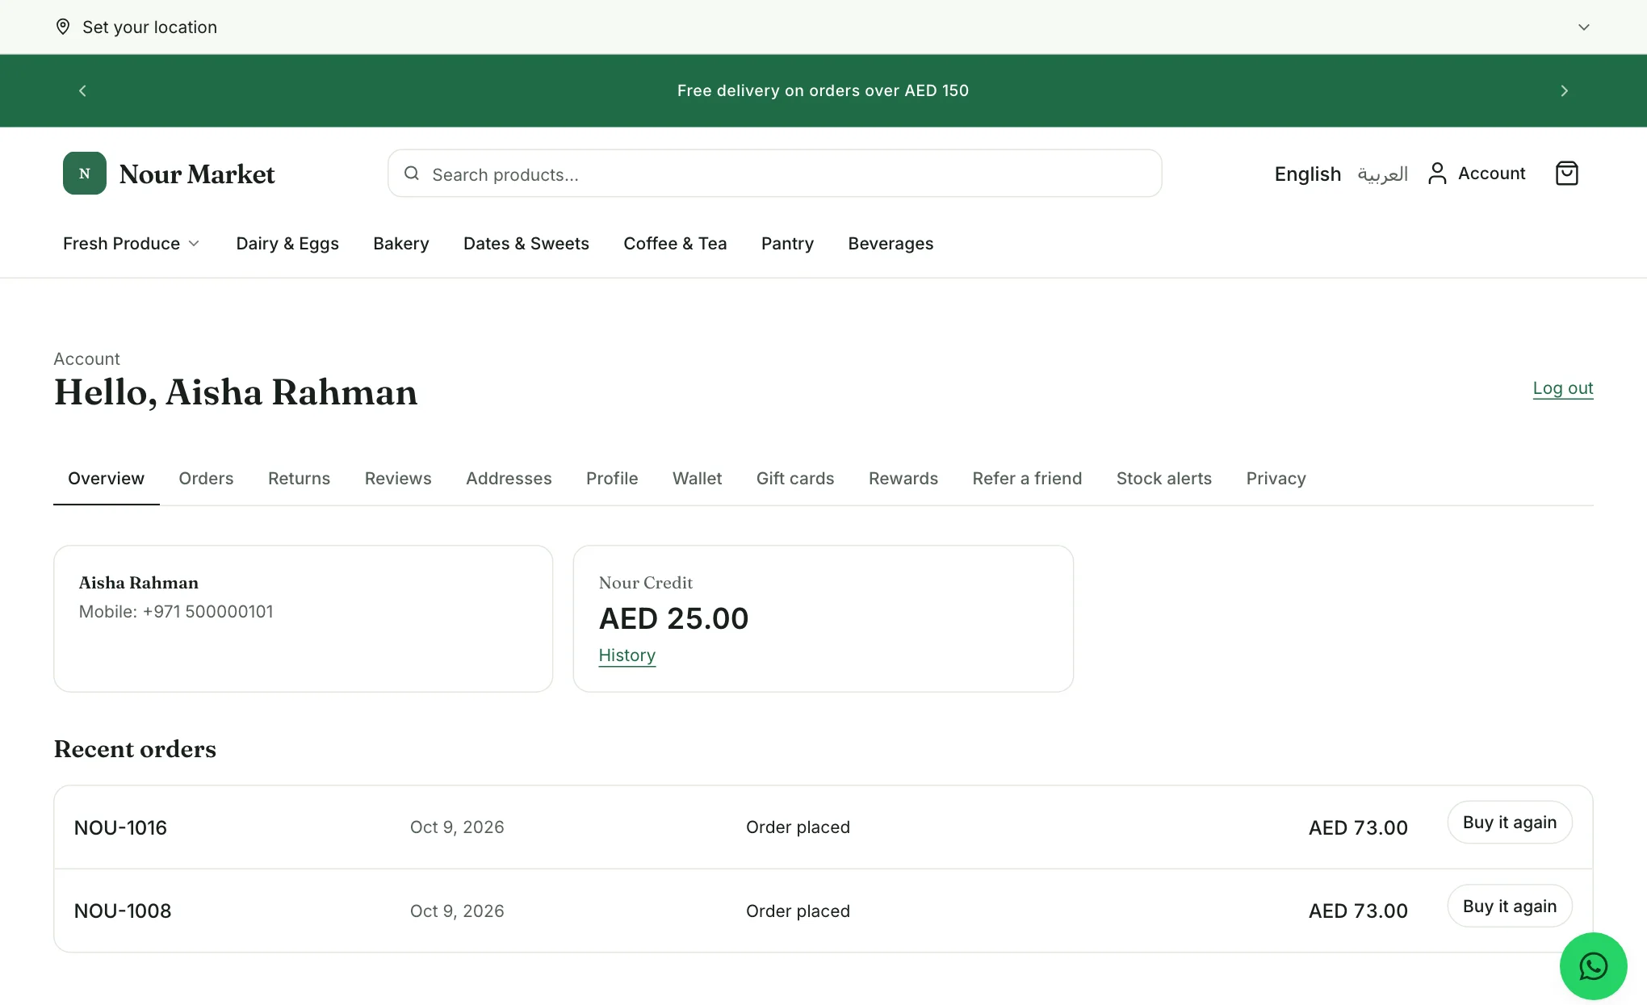Switch to the Addresses tab
Viewport: 1647px width, 1005px height.
(509, 479)
